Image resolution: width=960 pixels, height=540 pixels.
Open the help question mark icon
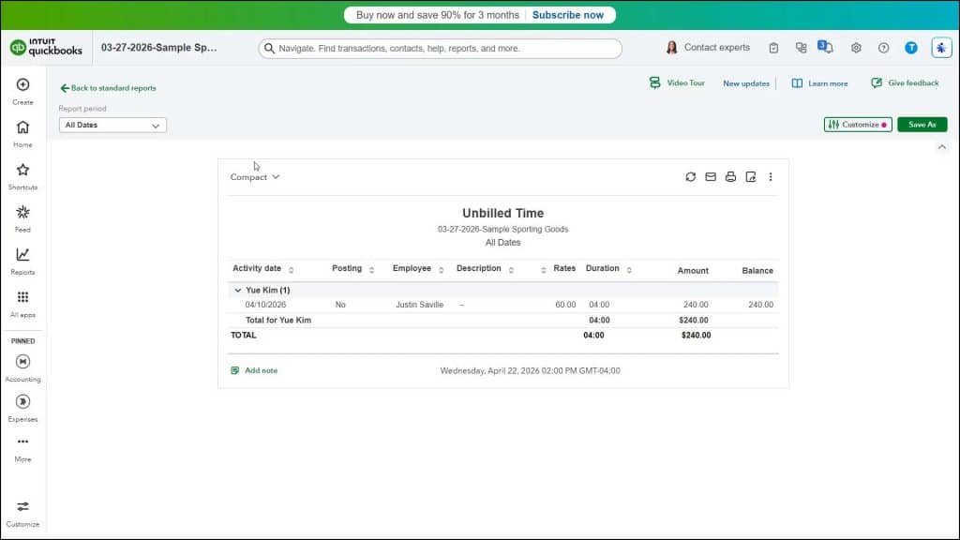882,47
